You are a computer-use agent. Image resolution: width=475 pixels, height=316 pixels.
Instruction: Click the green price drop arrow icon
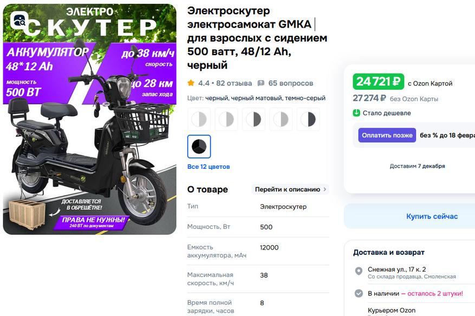[x=356, y=113]
